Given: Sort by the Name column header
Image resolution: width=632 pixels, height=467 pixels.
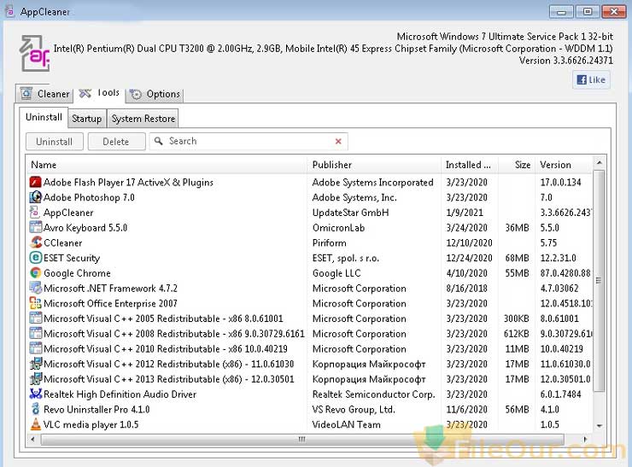Looking at the screenshot, I should pyautogui.click(x=167, y=165).
